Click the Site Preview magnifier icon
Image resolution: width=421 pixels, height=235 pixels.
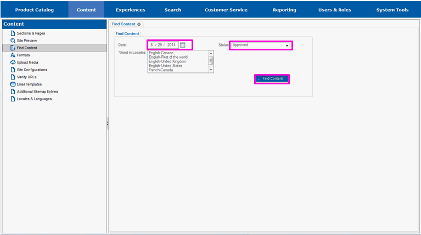click(x=13, y=41)
